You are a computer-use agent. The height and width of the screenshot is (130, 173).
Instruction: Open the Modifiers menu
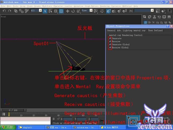pos(47,6)
